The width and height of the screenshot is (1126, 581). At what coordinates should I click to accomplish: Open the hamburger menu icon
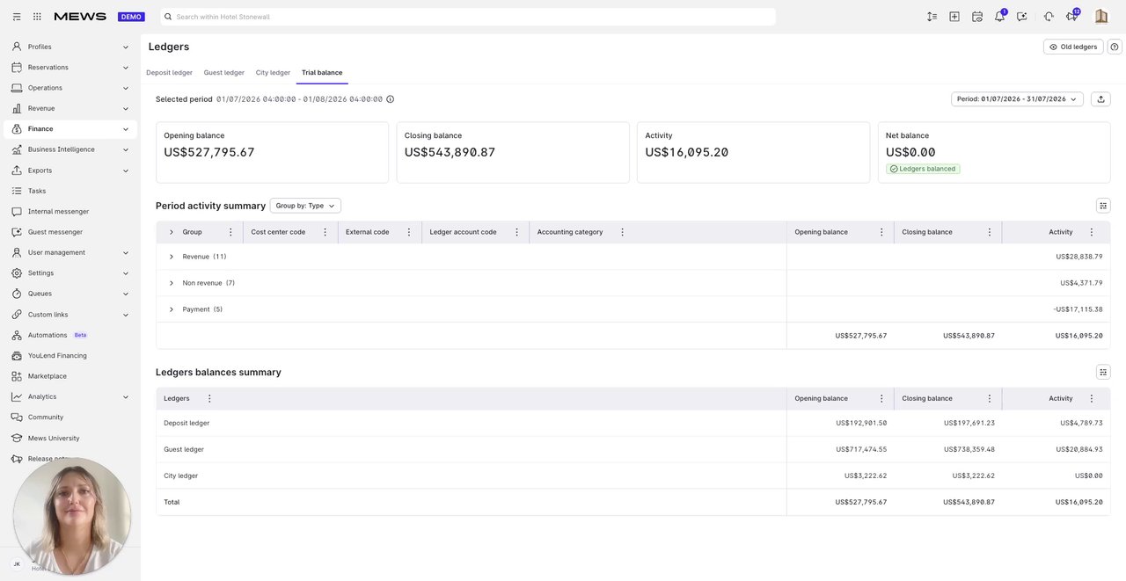[17, 17]
